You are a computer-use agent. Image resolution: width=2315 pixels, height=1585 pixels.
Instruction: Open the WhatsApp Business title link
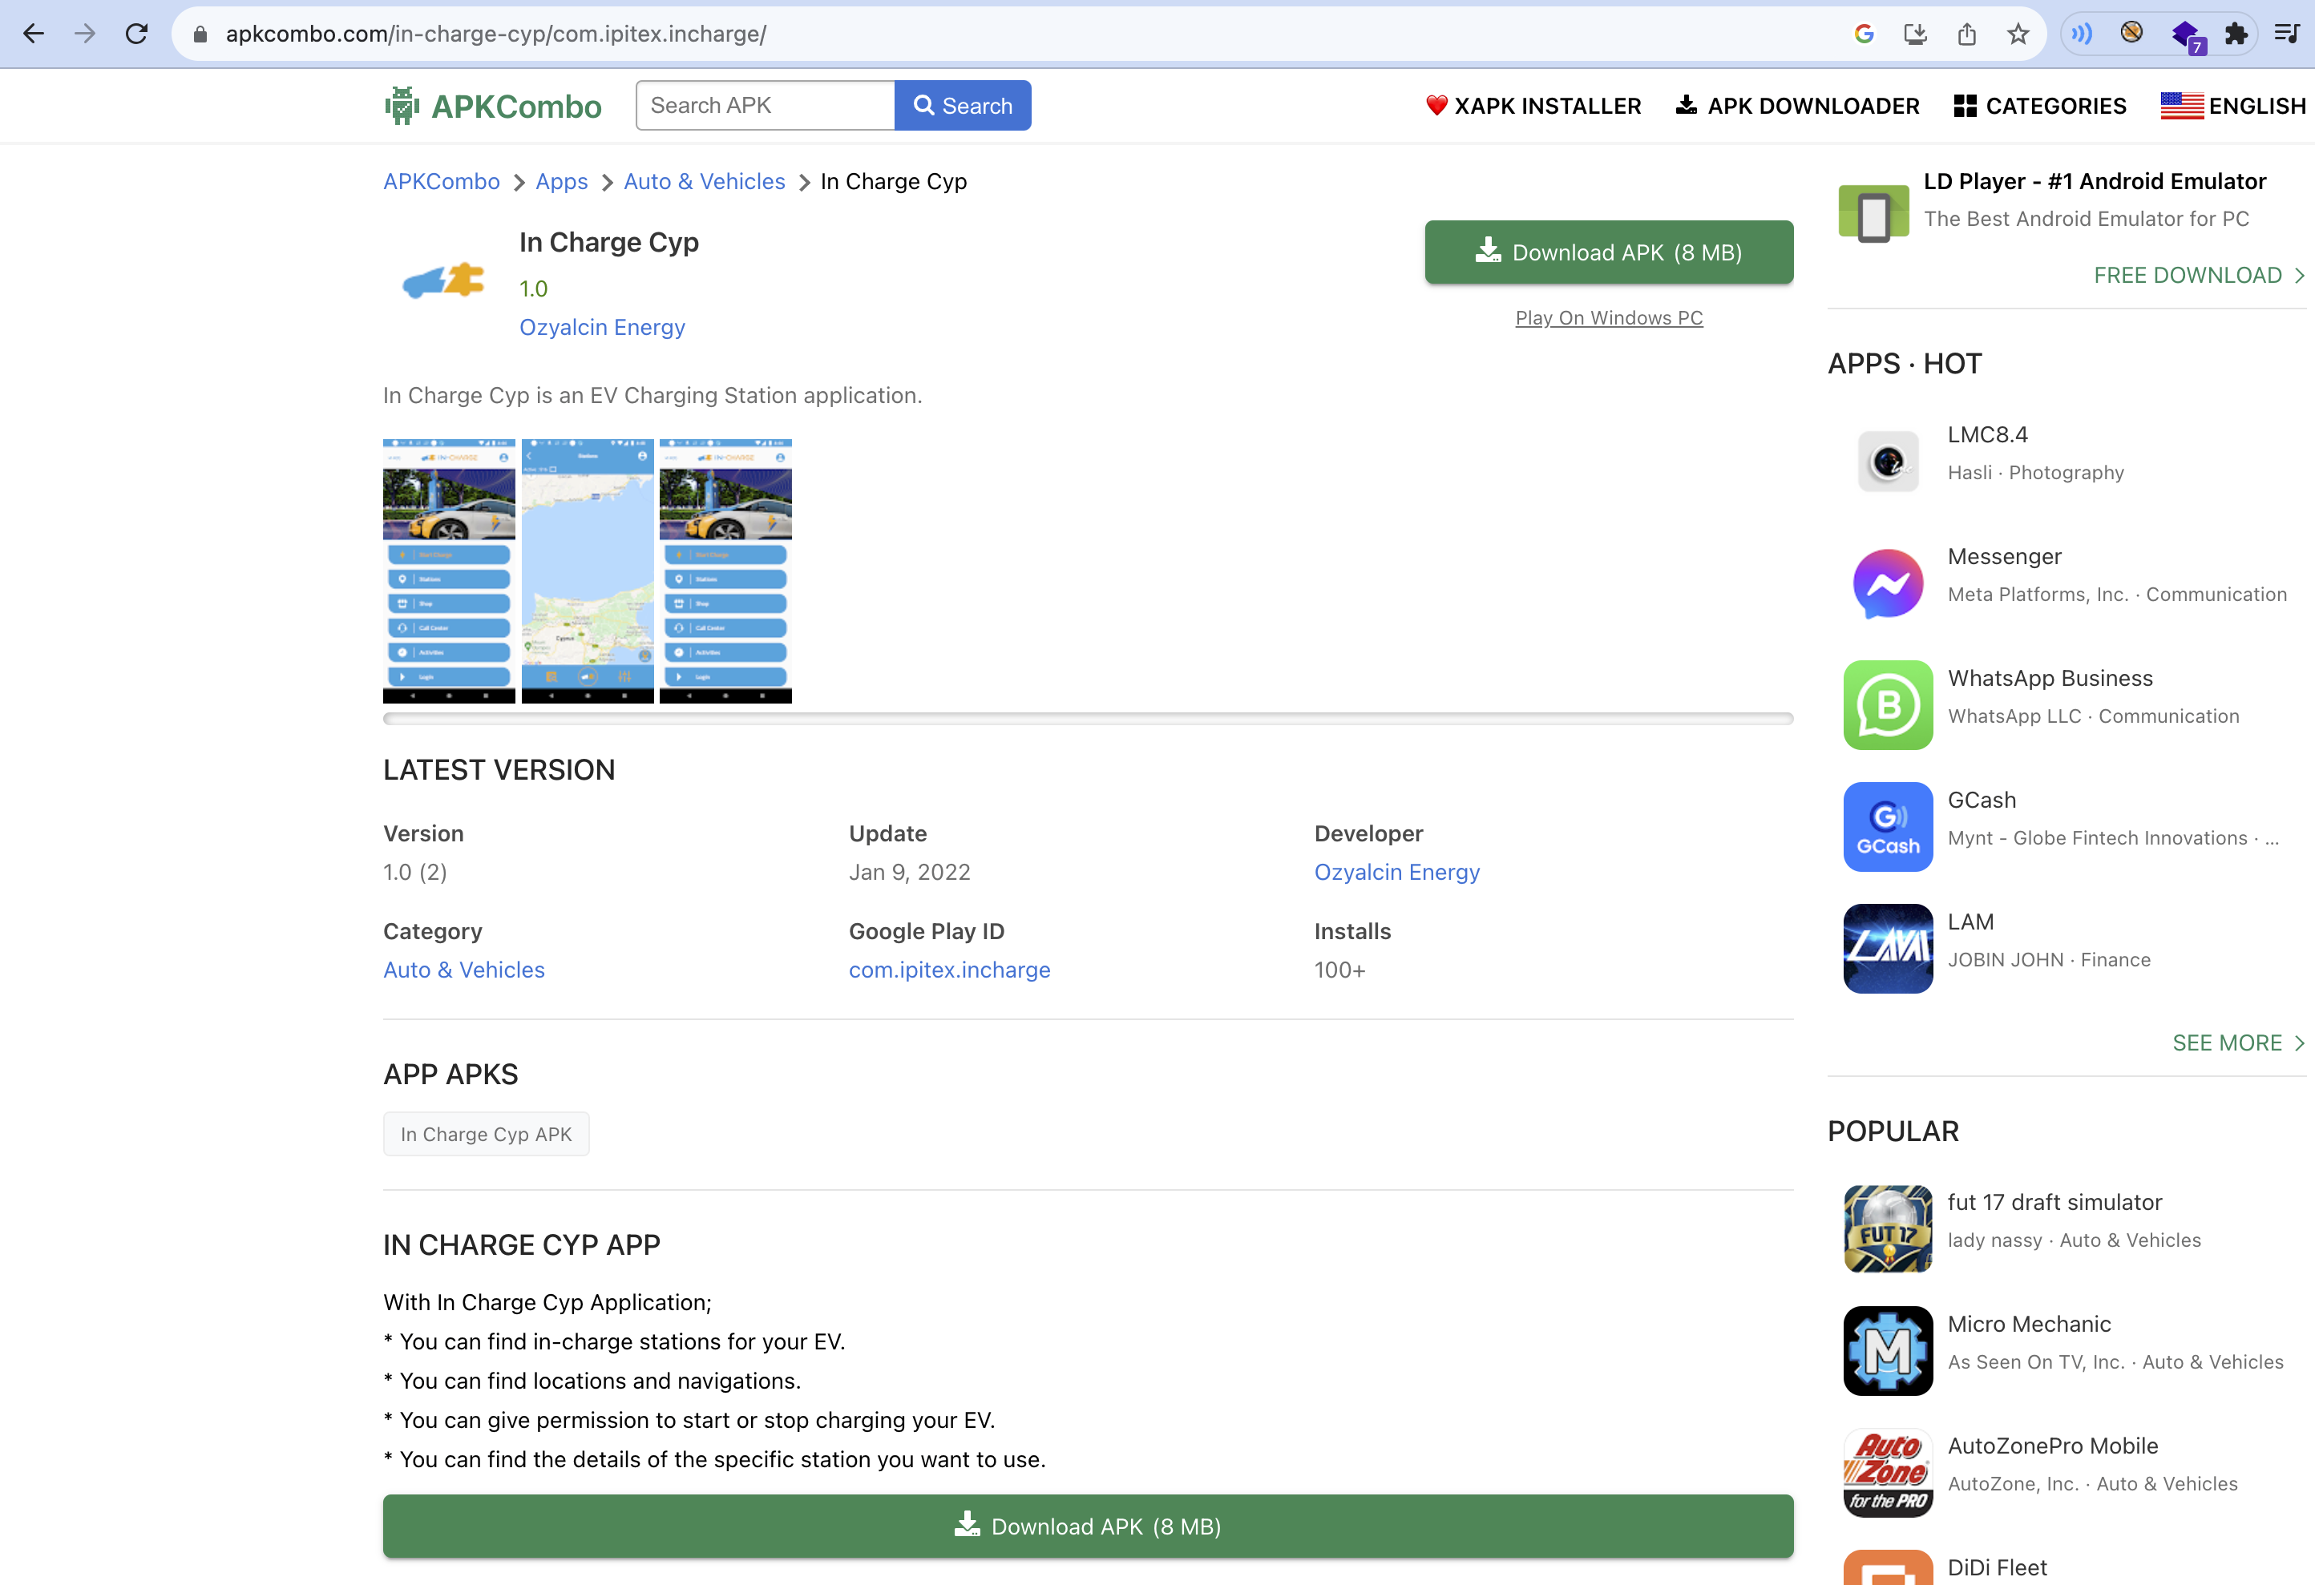tap(2050, 678)
